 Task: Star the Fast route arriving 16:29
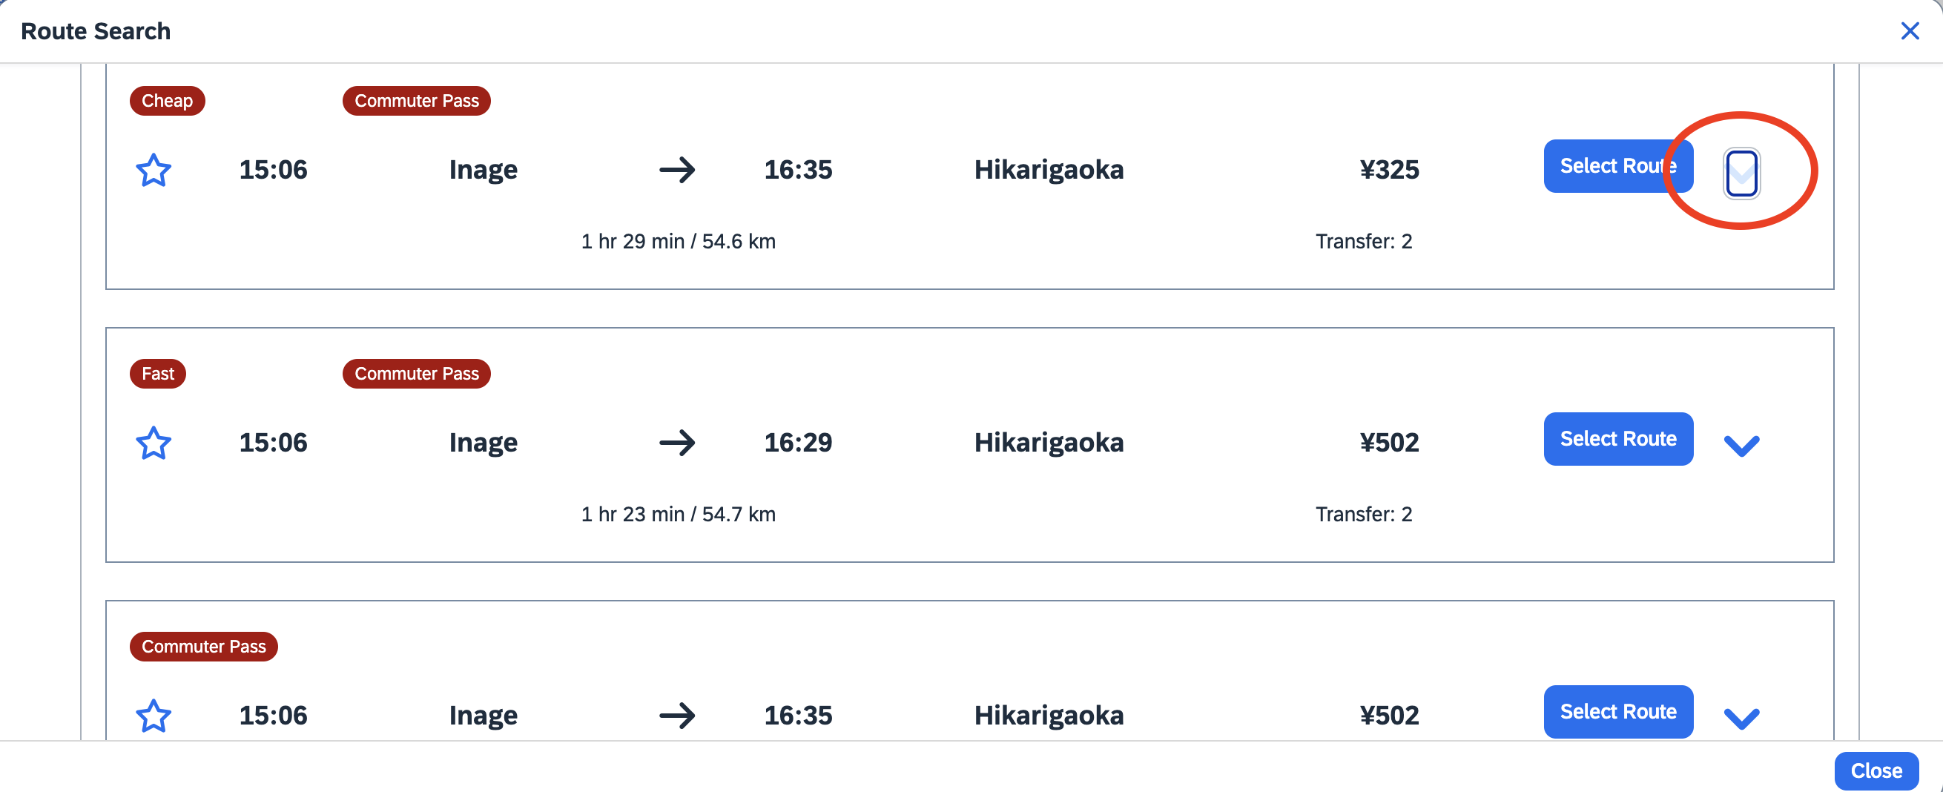(153, 443)
